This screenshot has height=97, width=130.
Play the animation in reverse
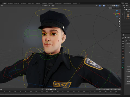pyautogui.click(x=50, y=89)
